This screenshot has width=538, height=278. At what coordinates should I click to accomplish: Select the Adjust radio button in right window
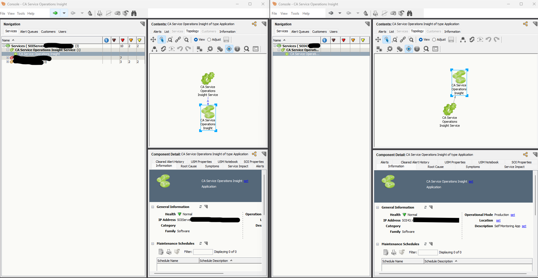pyautogui.click(x=434, y=40)
